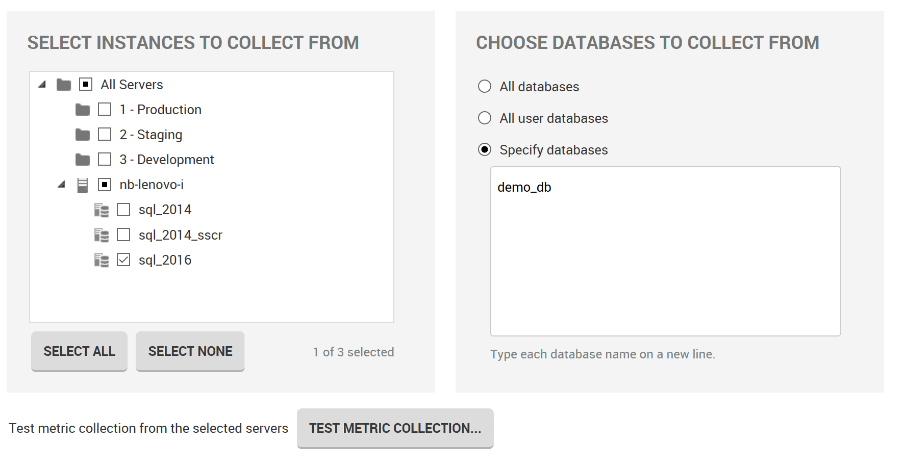Click the Select All button

(79, 351)
